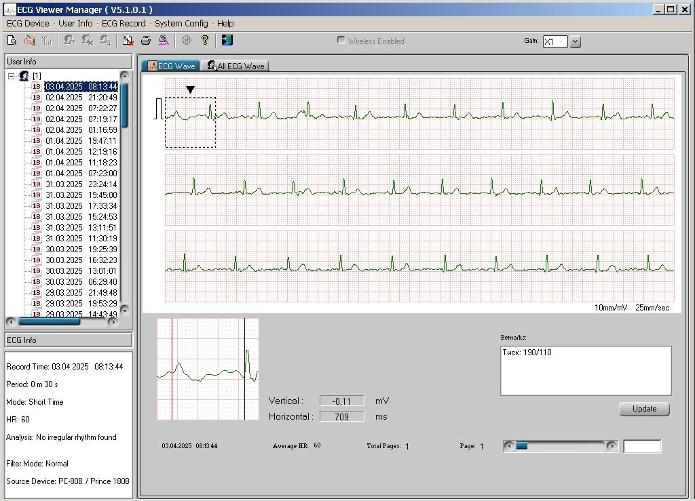This screenshot has height=501, width=695.
Task: Select record 02.04.2025 21:20:49
Action: tap(81, 98)
